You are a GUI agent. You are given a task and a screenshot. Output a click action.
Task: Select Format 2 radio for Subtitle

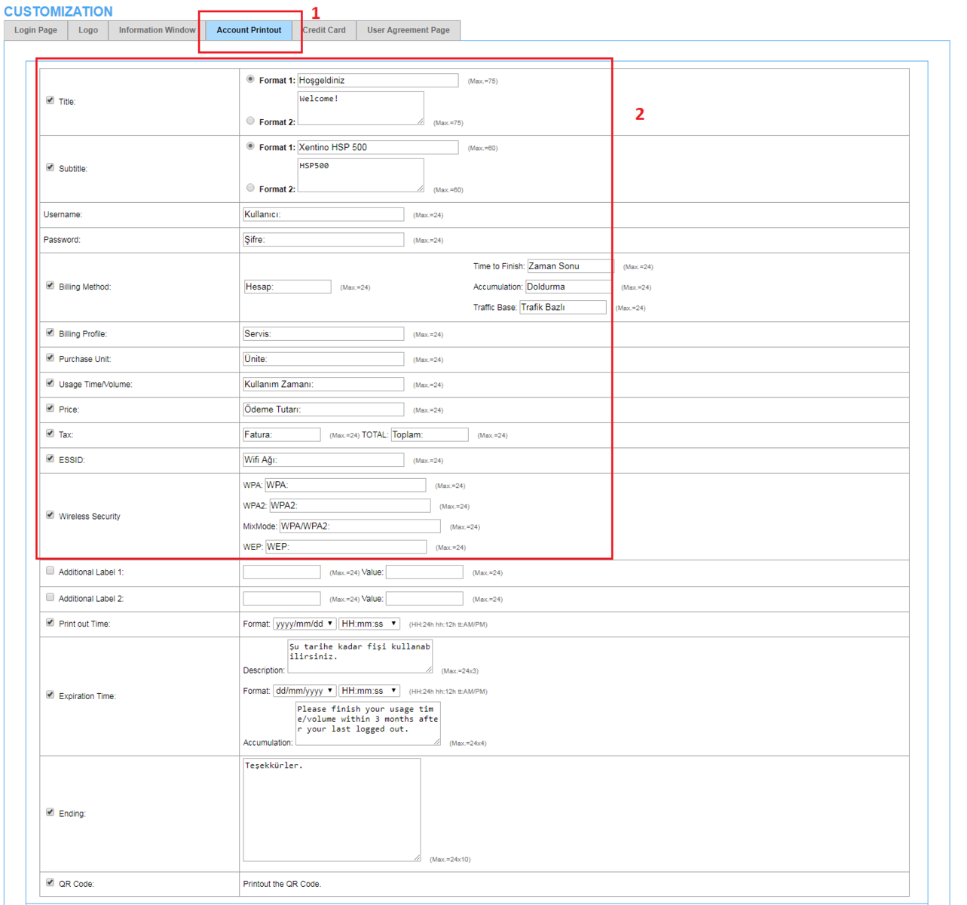tap(250, 188)
